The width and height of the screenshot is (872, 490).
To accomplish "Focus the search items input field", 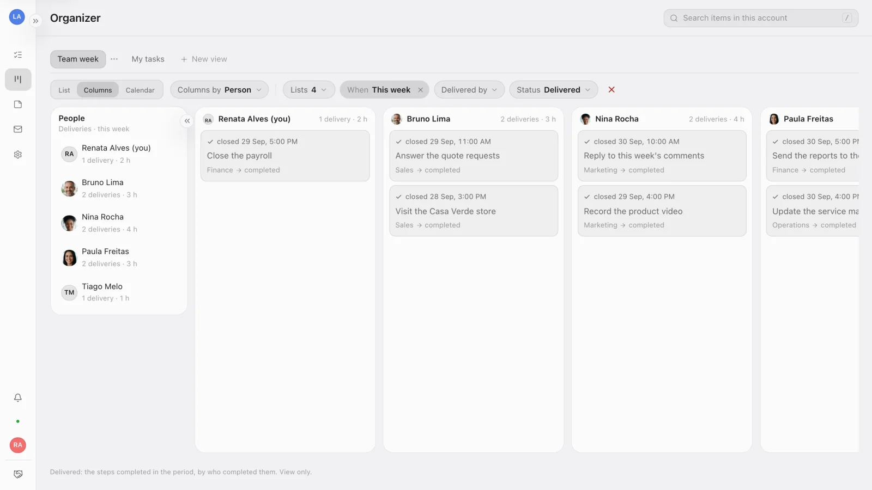I will click(x=761, y=18).
